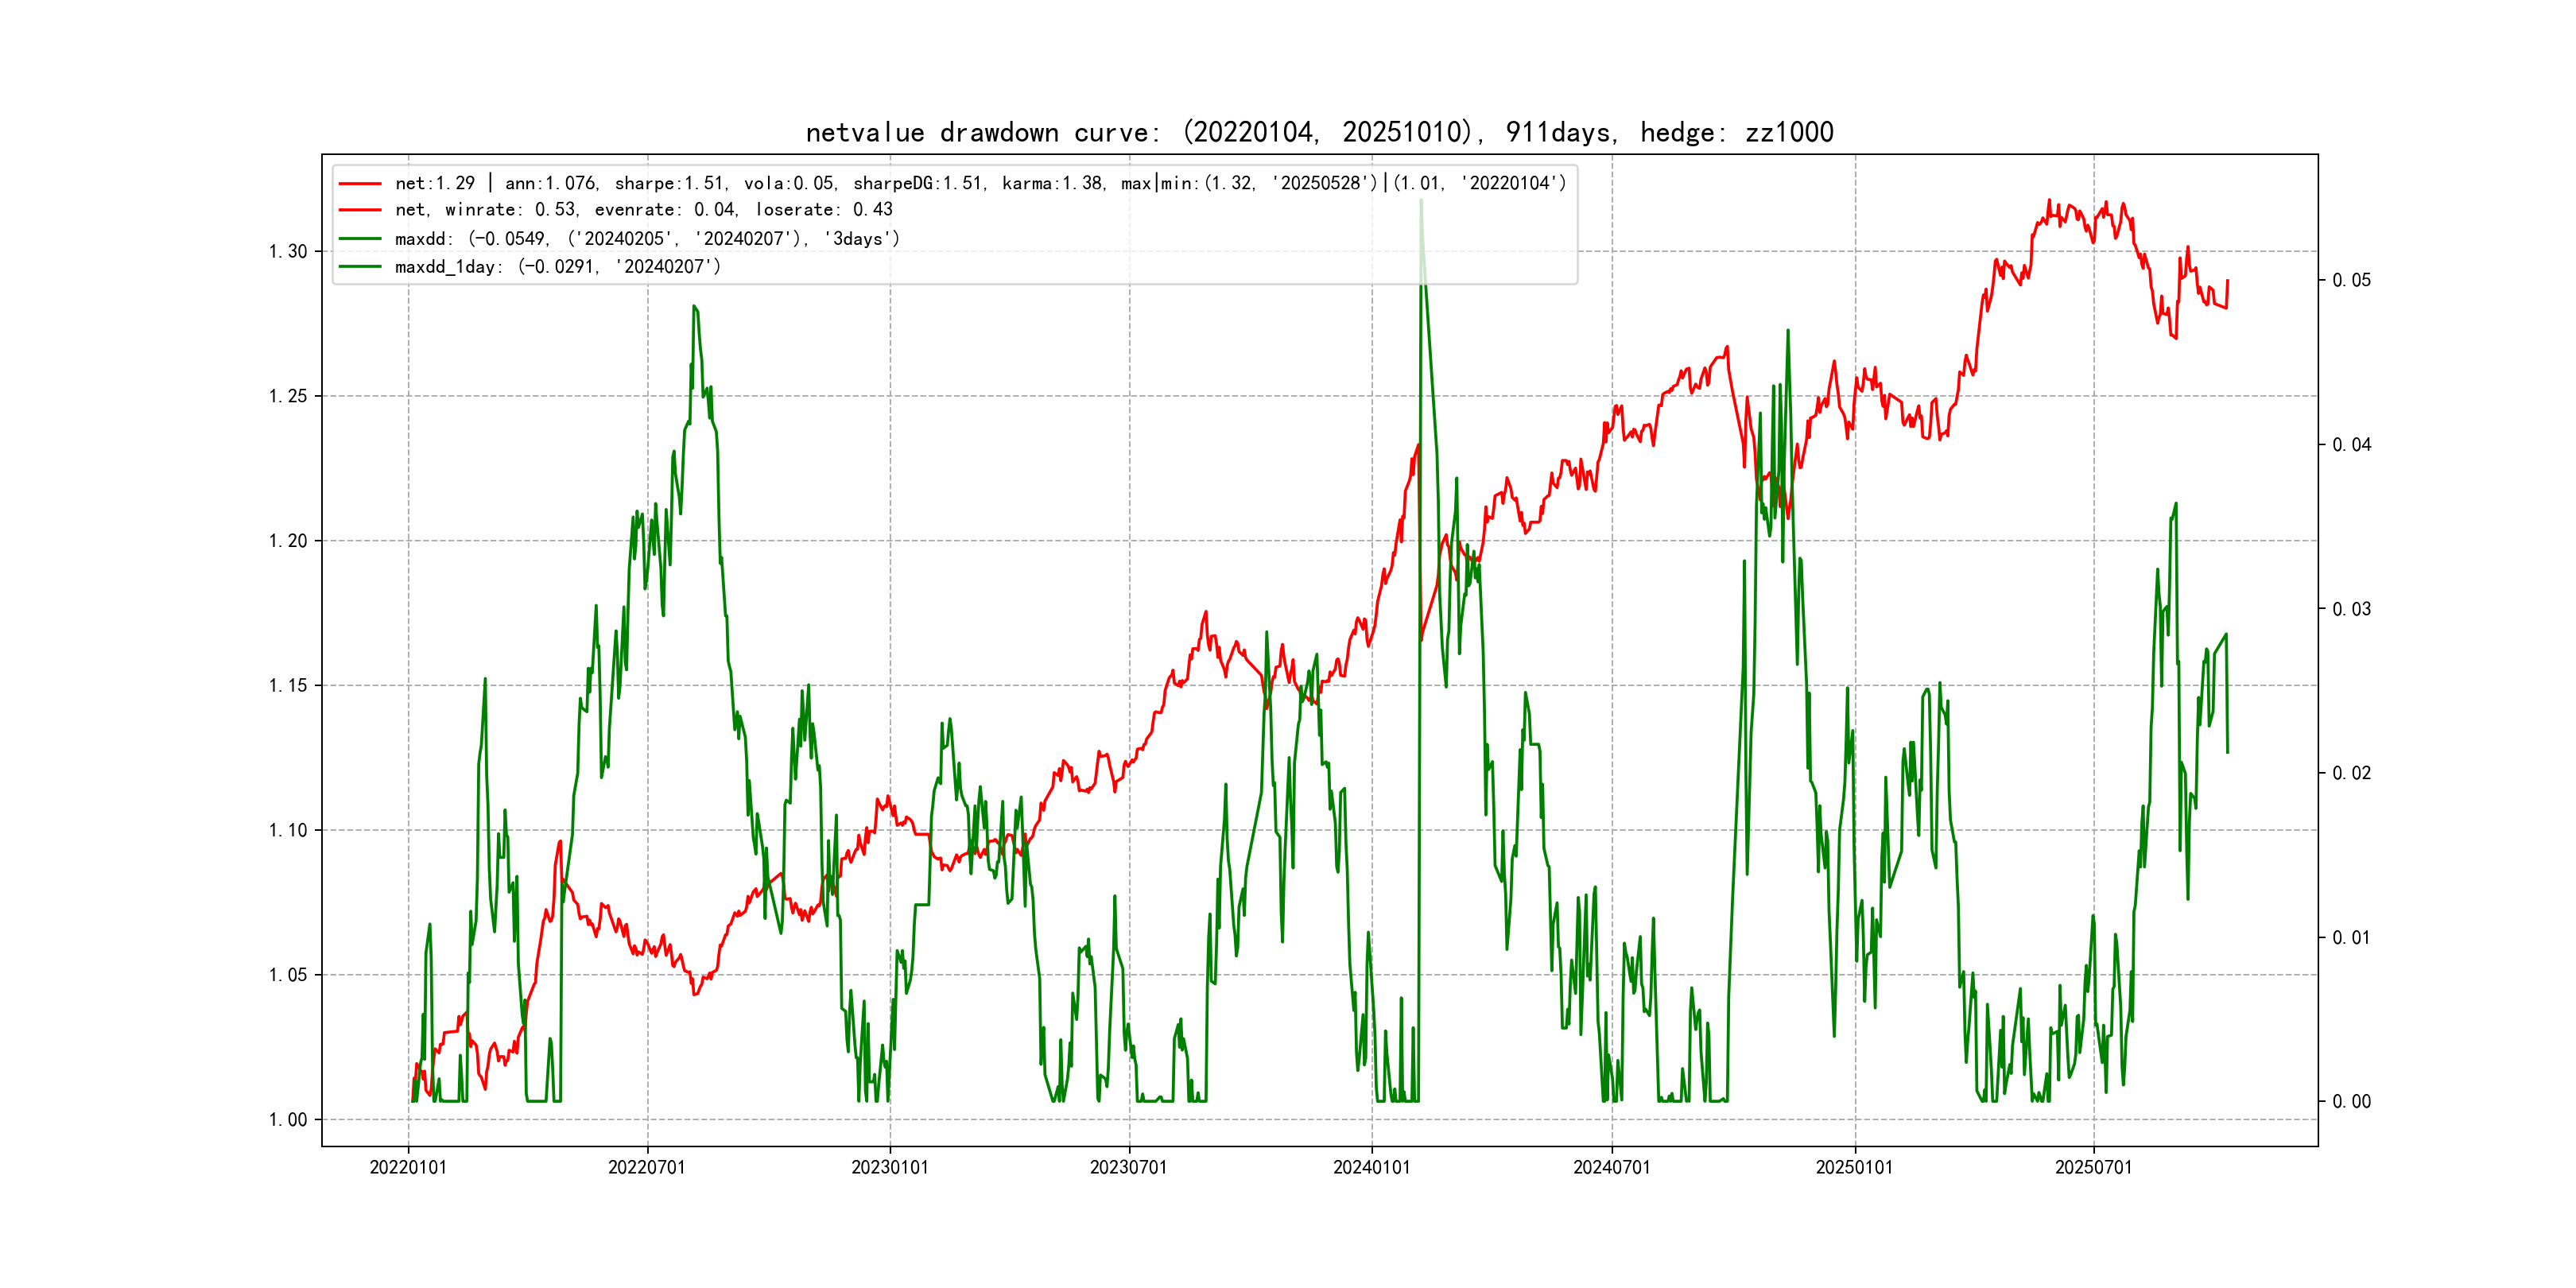Click the 20230101 x-axis tick label

[889, 1167]
